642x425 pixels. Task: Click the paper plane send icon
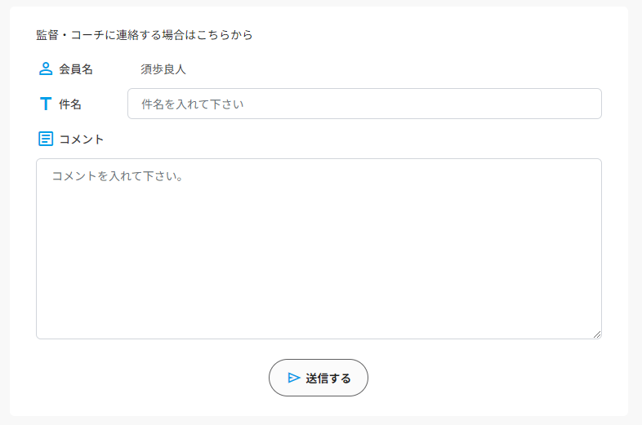293,378
